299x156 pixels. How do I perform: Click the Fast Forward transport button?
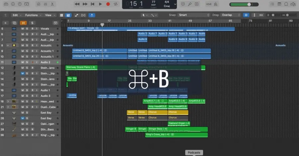(x=85, y=4)
